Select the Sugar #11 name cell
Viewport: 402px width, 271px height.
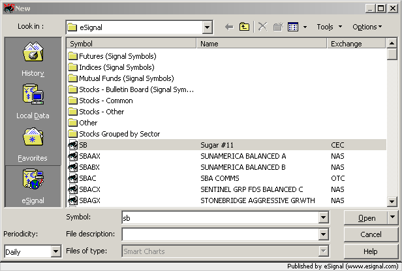[217, 145]
